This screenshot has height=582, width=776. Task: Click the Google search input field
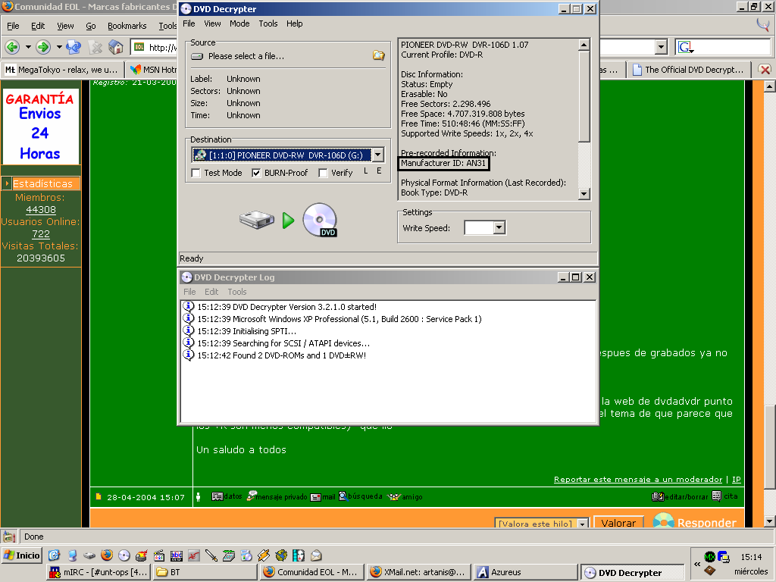733,47
